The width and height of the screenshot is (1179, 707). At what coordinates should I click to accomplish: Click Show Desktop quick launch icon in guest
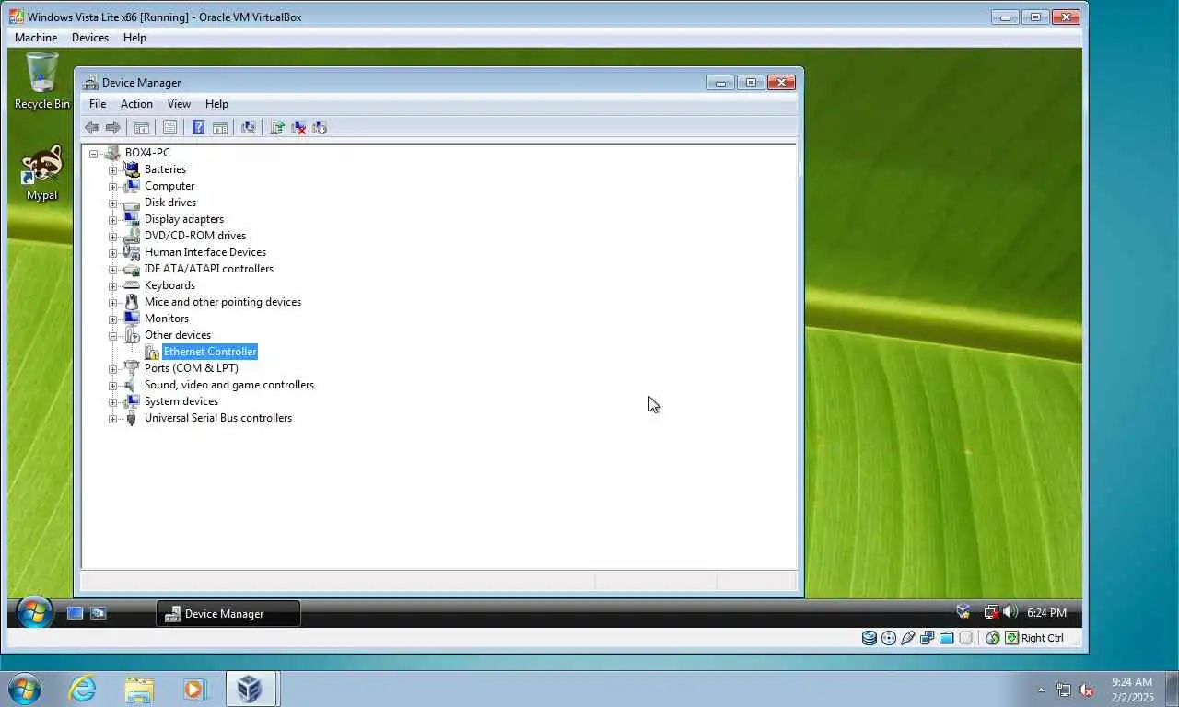[x=76, y=613]
